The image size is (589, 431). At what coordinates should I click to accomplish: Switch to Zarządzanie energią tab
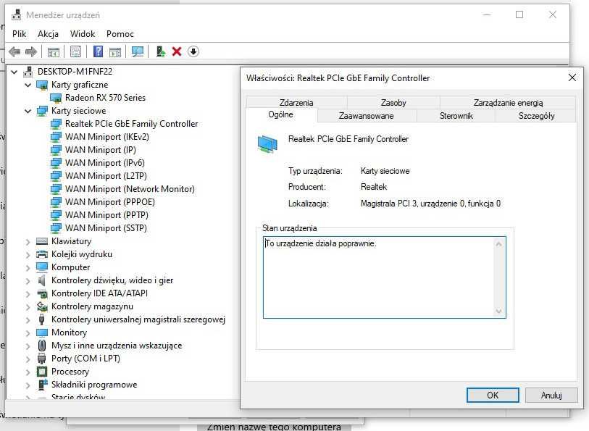[508, 102]
